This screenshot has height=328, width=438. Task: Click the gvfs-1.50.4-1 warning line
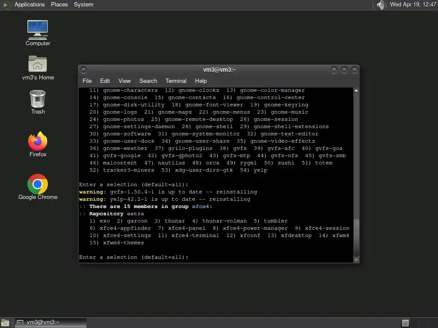click(168, 192)
